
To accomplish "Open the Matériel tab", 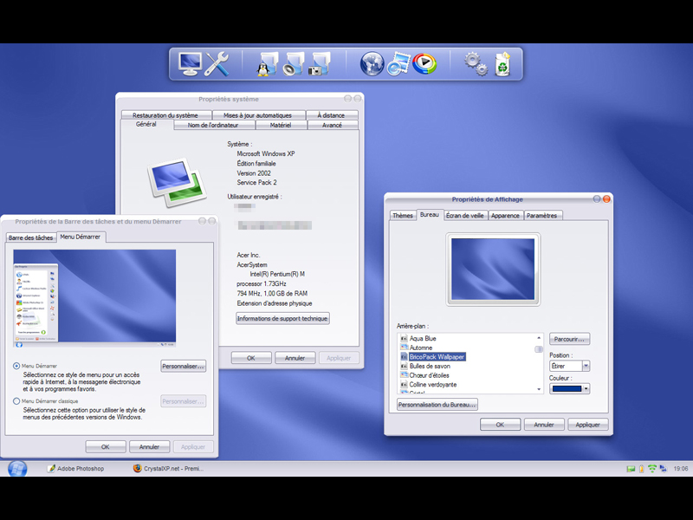I will (x=281, y=125).
